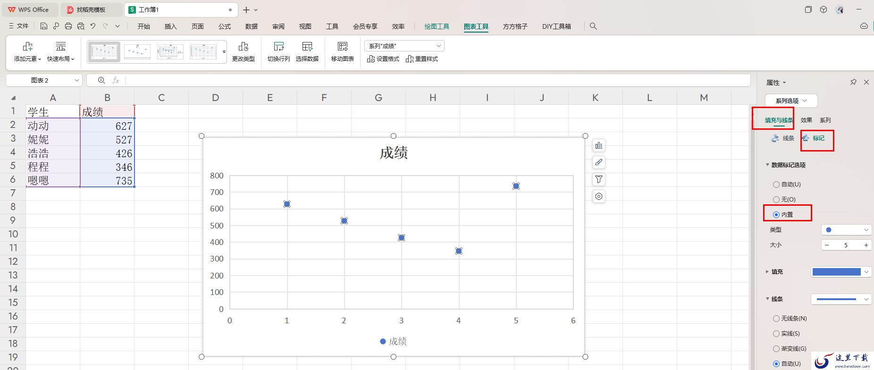Switch to 找稻壳模板 template tab
This screenshot has width=874, height=370.
click(x=92, y=9)
